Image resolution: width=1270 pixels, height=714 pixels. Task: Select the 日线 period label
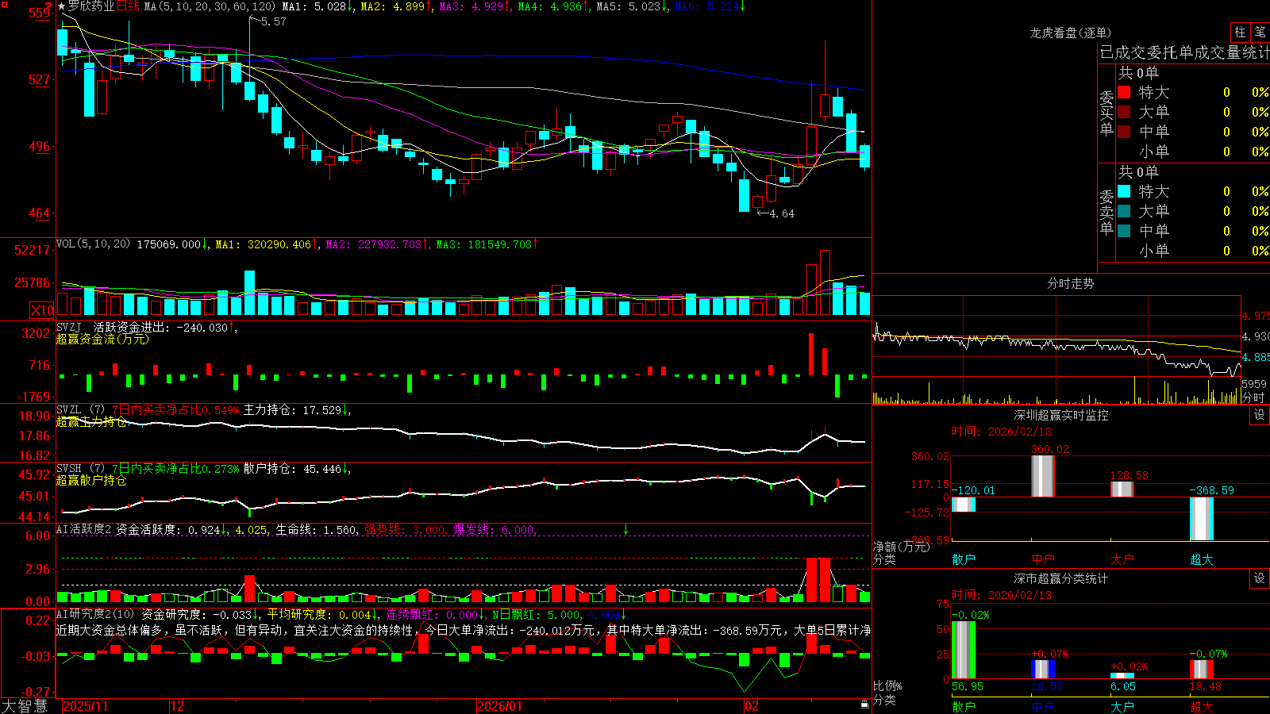coord(128,6)
